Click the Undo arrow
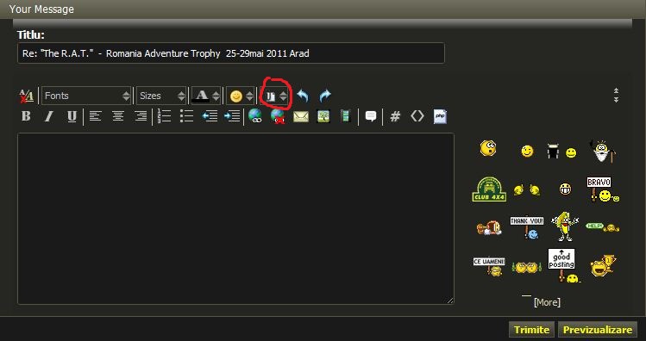 [303, 96]
